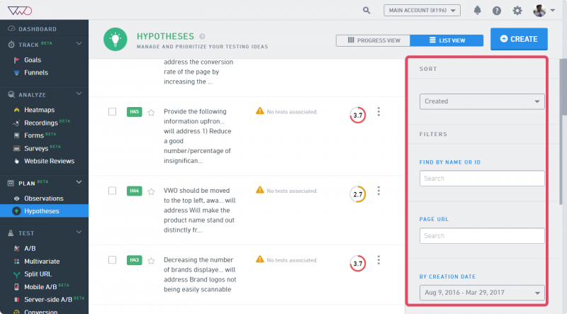Open the help question mark icon in top bar

(497, 11)
